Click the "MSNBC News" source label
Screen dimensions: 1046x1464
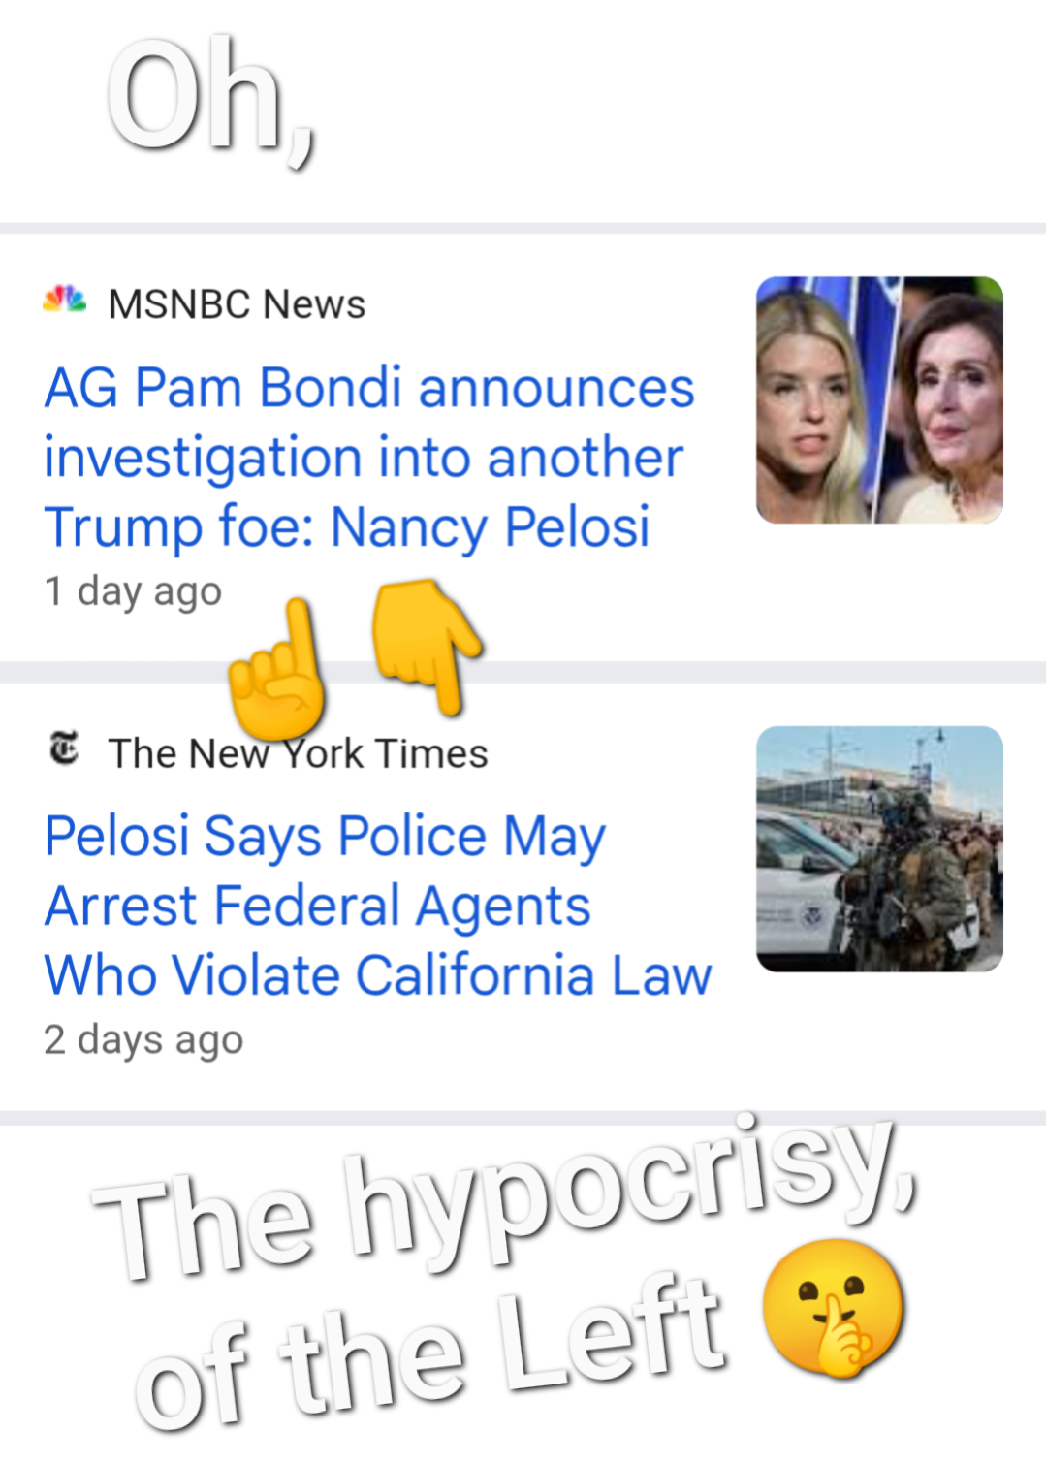[237, 304]
